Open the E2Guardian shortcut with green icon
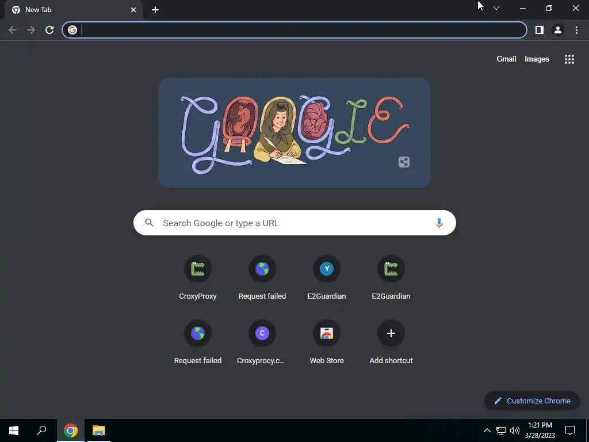The image size is (589, 442). (x=391, y=278)
